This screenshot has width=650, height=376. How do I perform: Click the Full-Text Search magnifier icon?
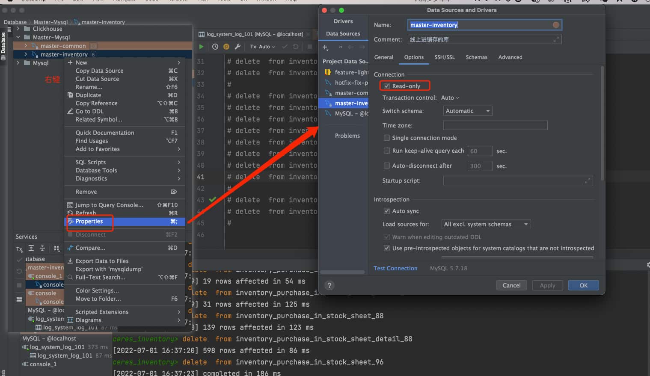click(70, 277)
